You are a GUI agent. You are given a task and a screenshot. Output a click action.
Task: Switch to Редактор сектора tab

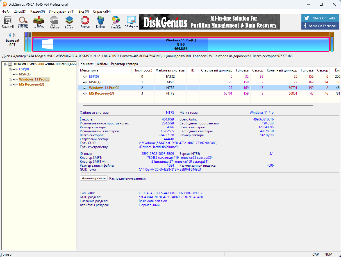pos(124,64)
